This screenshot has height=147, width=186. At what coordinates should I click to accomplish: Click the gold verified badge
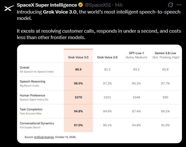coord(81,5)
